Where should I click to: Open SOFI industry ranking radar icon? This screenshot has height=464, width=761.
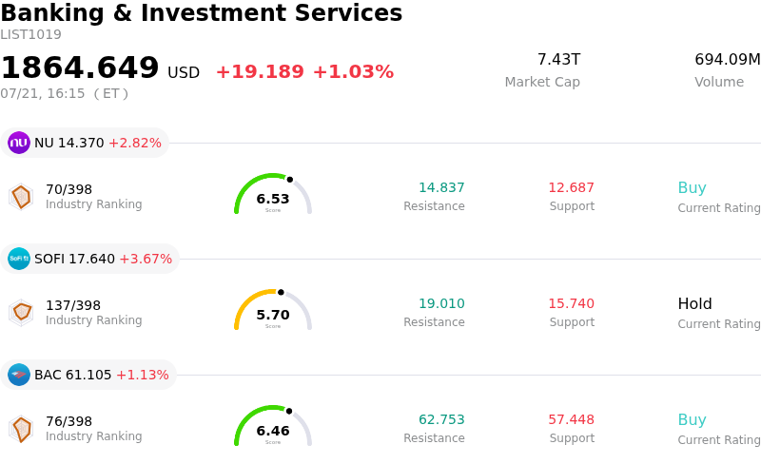21,313
